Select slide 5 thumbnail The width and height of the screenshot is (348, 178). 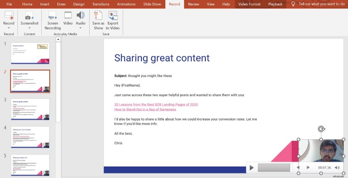30,165
